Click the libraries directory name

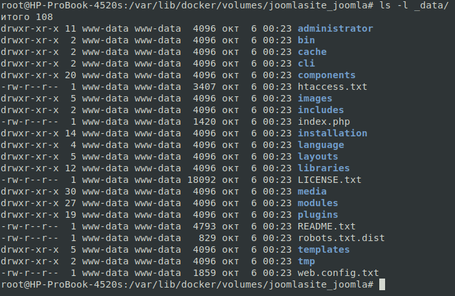click(x=324, y=168)
